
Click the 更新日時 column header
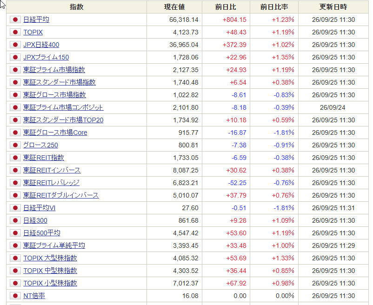(333, 7)
